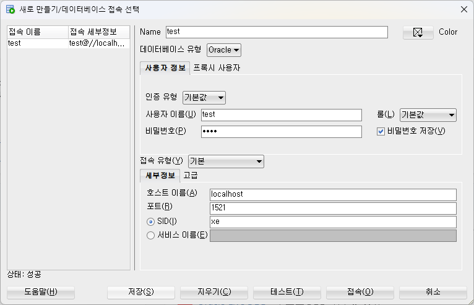Click the 접속 이름 column header
Viewport: 474px width, 305px height.
[38, 32]
